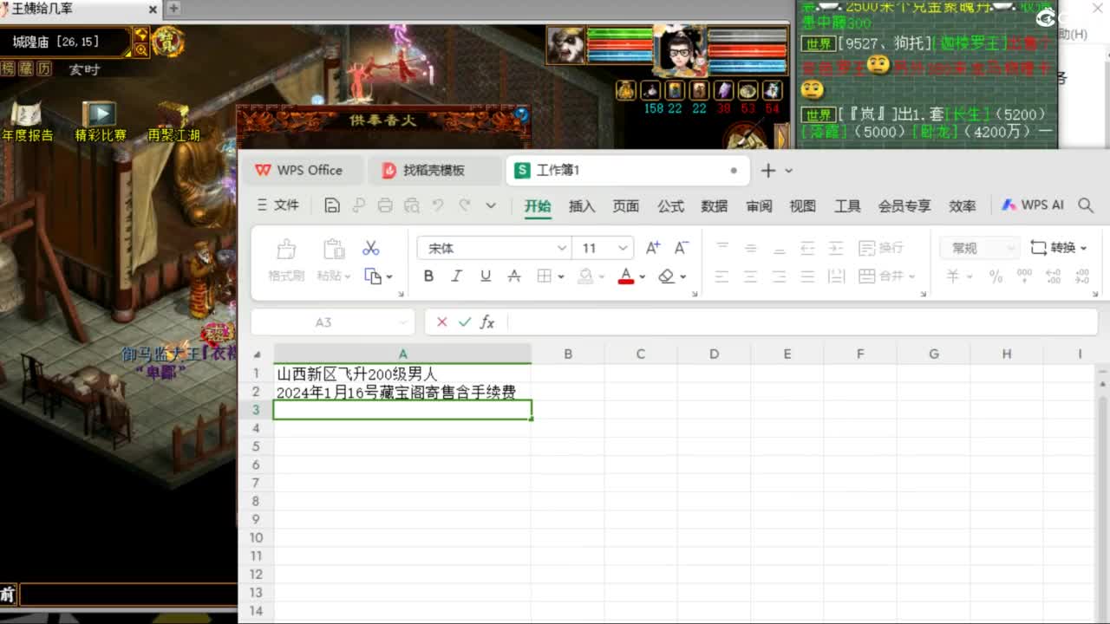Toggle Underline formatting

click(486, 276)
